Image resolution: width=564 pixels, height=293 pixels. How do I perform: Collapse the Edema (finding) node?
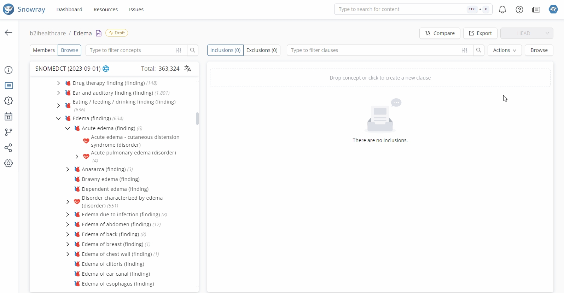[58, 118]
